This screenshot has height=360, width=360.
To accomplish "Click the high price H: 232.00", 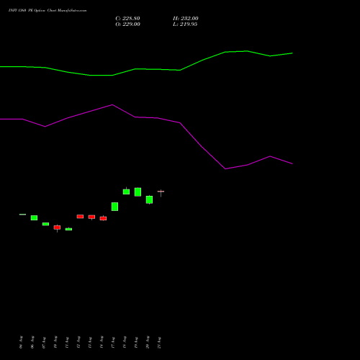I will pyautogui.click(x=186, y=19).
